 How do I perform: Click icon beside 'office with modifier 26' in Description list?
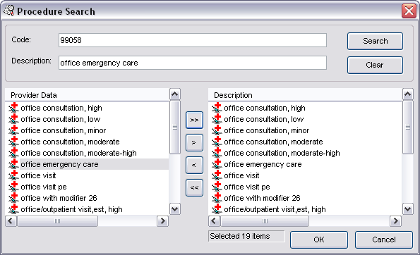(217, 197)
